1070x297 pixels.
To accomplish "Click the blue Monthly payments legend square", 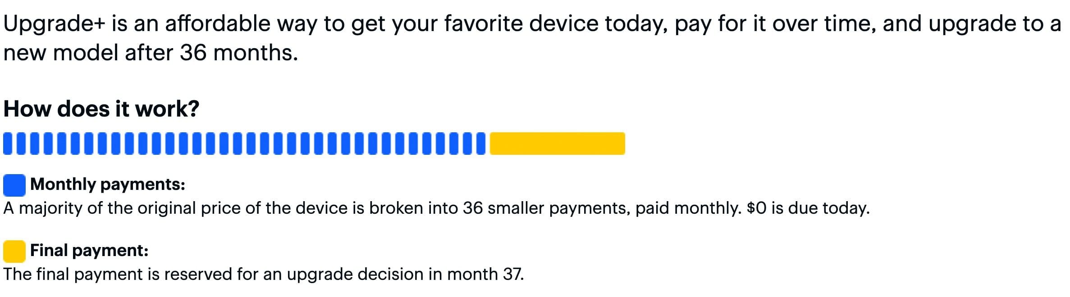I will (x=14, y=185).
